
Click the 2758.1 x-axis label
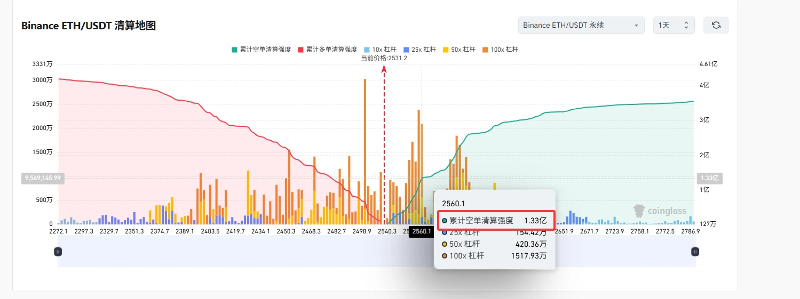tap(640, 231)
